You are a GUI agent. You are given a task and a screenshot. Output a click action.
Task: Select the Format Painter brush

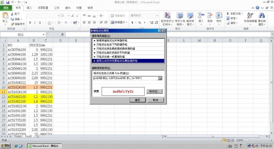(12, 24)
